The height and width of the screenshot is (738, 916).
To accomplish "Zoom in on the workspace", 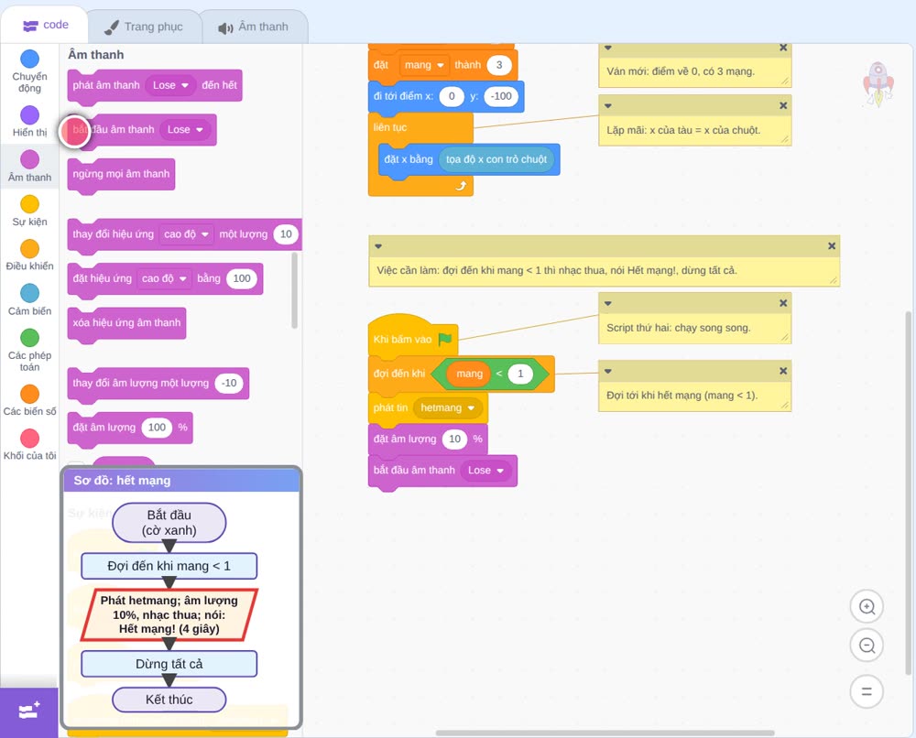I will (x=867, y=607).
